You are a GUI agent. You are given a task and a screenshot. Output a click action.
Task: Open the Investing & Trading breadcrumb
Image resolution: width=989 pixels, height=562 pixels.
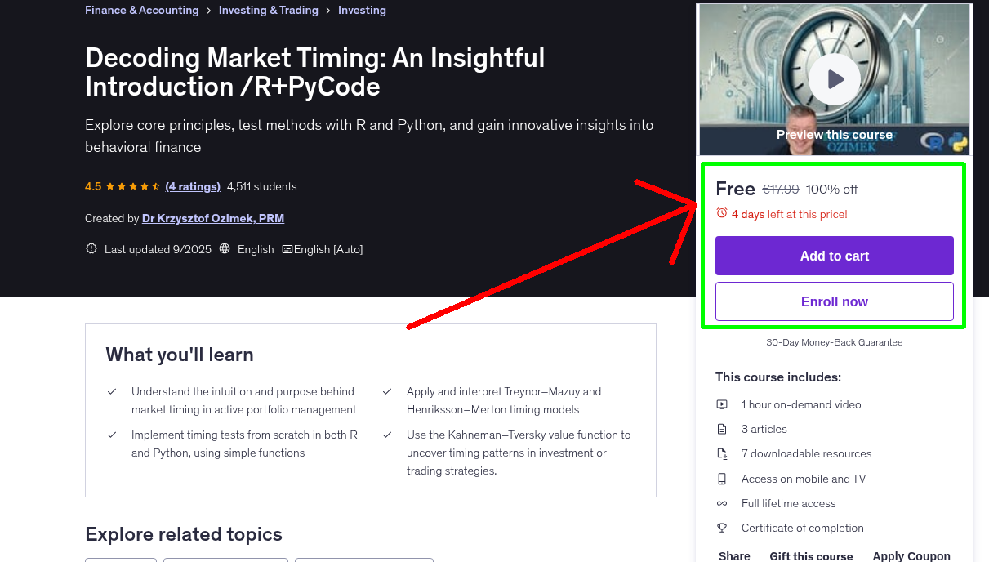268,10
